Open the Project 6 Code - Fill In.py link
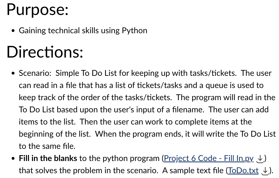 click(x=208, y=158)
